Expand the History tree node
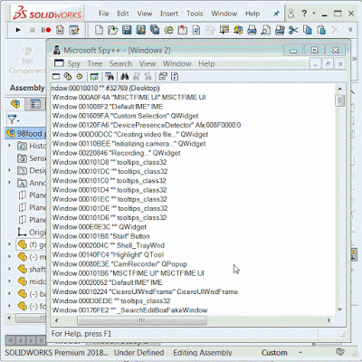Screen dimensions: 362x362 coord(10,146)
